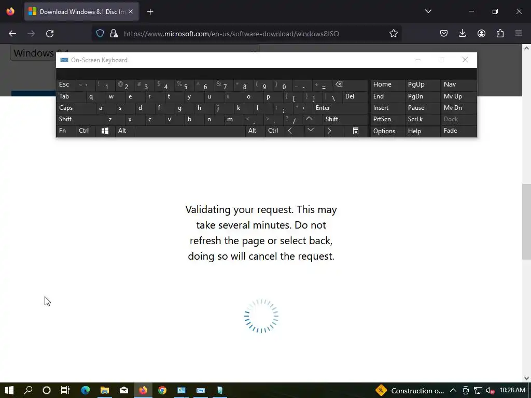The height and width of the screenshot is (398, 531).
Task: Click the context menu key on keyboard
Action: [x=356, y=131]
